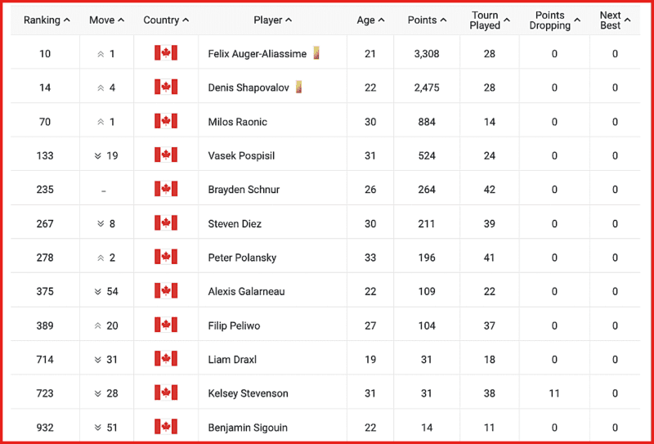Sort table by the Move column
The height and width of the screenshot is (444, 654).
(107, 20)
